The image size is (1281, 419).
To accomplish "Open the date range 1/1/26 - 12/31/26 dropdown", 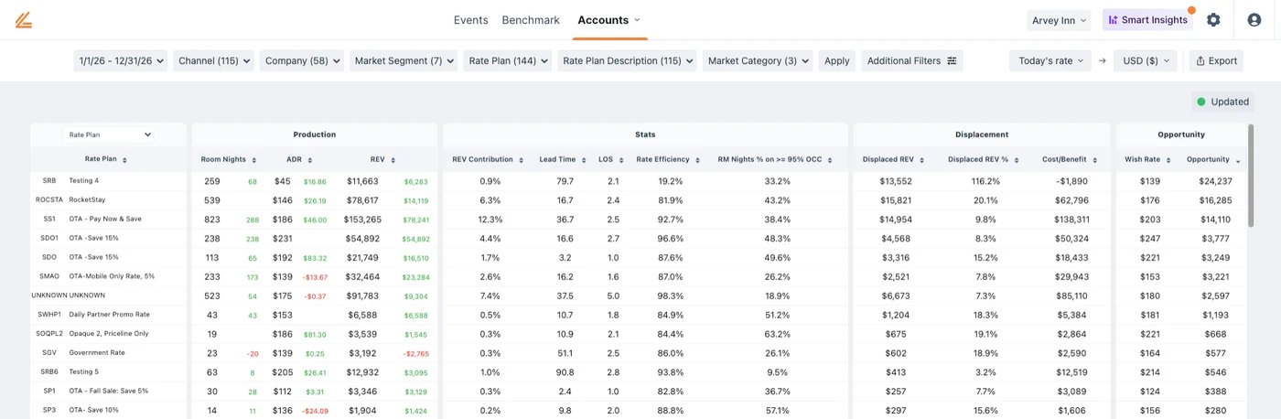I will point(122,61).
